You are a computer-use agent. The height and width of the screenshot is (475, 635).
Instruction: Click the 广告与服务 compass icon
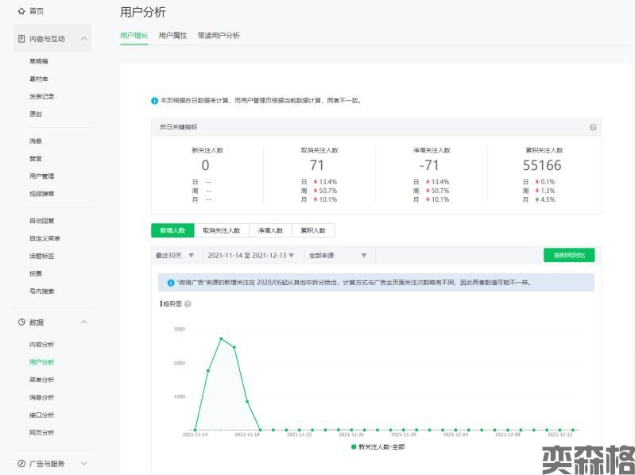point(21,463)
